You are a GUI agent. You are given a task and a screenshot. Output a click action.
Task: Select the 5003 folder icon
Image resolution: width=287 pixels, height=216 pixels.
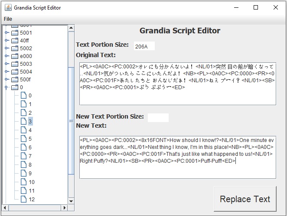[15, 64]
